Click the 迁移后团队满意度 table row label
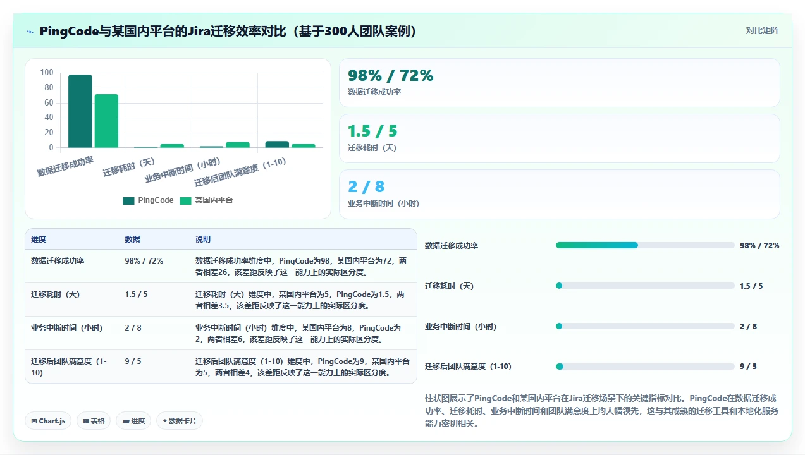This screenshot has height=455, width=805. coord(69,367)
